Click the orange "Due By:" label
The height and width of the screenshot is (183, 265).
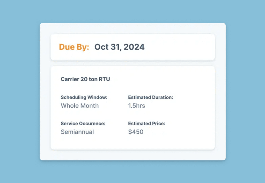74,47
